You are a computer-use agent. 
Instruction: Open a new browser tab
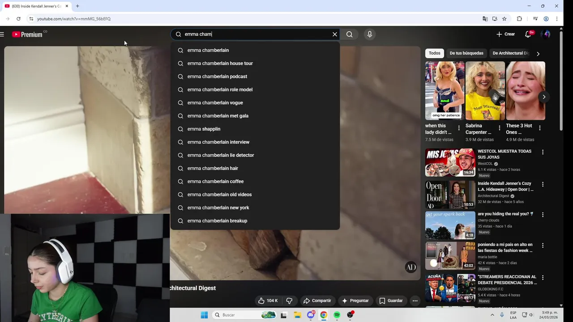click(77, 6)
